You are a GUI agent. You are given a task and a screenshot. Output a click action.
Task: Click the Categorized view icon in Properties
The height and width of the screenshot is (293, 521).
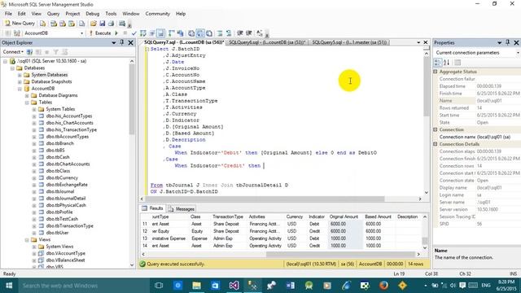[438, 63]
